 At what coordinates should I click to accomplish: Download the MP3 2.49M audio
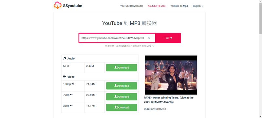(x=122, y=68)
